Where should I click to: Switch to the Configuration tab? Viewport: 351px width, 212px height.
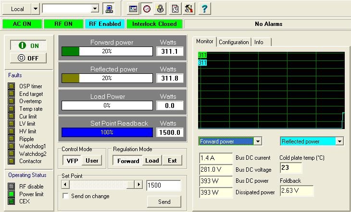point(234,42)
